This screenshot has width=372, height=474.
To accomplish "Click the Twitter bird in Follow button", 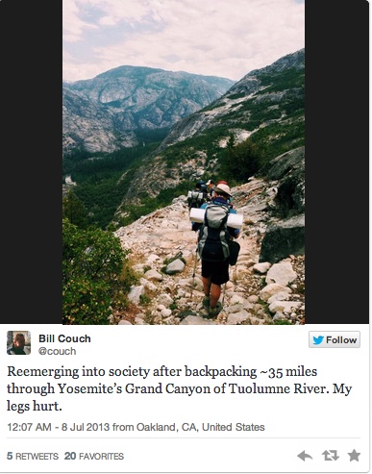I will [318, 339].
